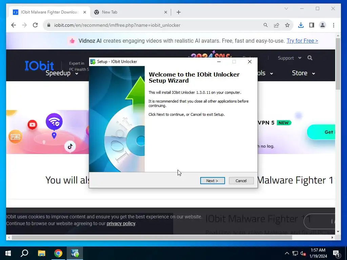Open Chrome downloads icon
Screen dimensions: 347x260
(x=301, y=25)
